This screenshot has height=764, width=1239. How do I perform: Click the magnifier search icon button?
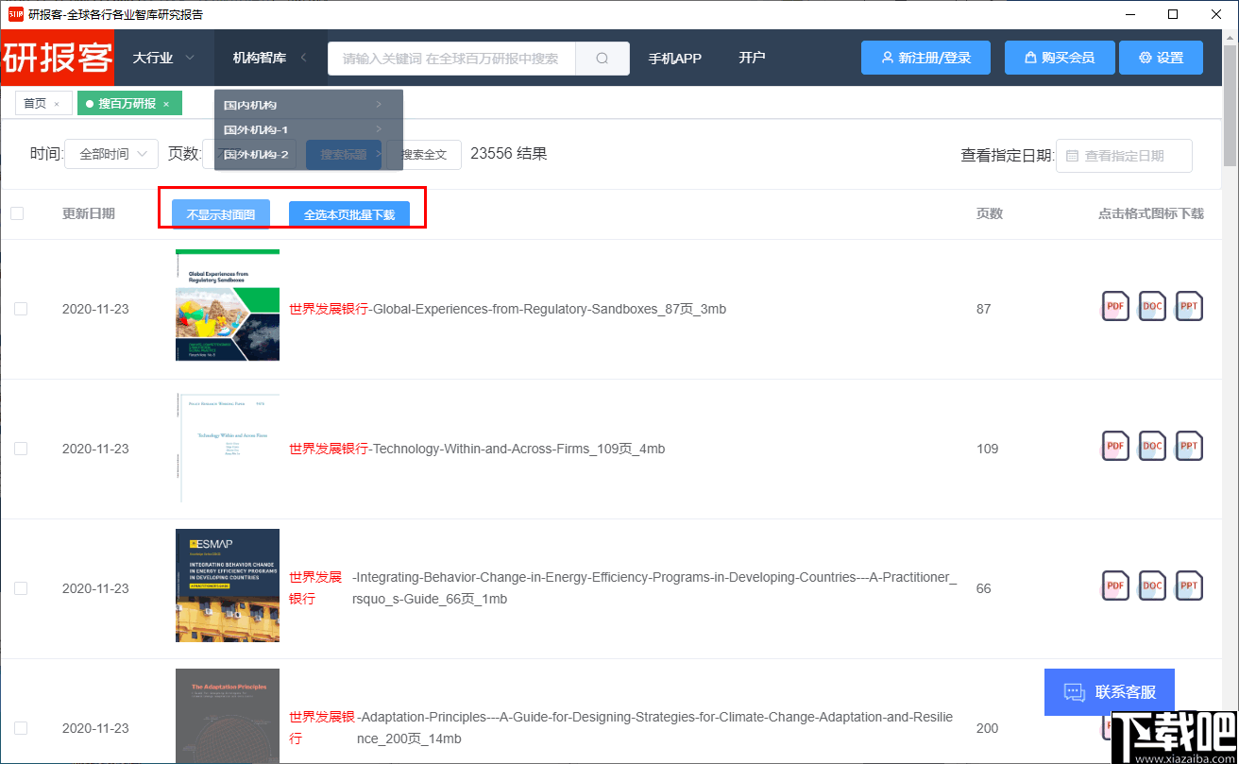pos(603,58)
